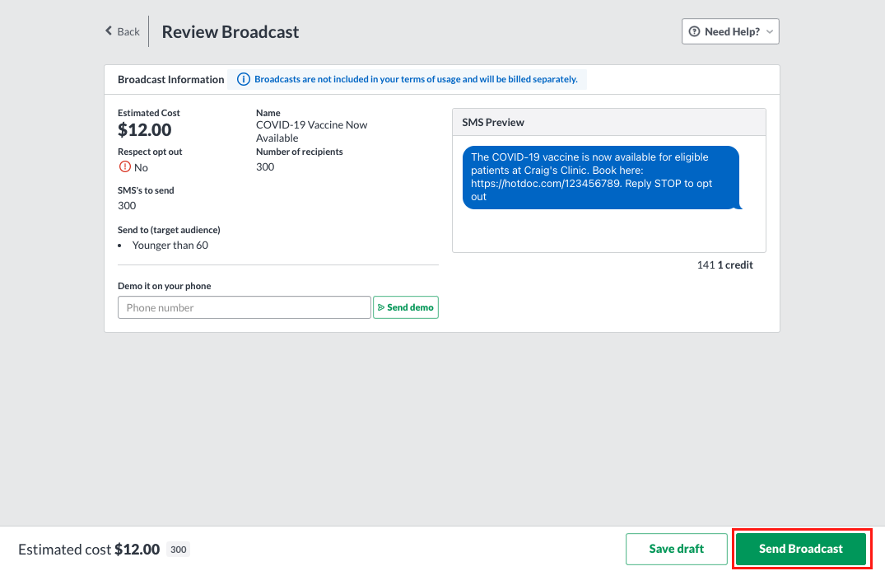Click the Send to (target audience) label
This screenshot has height=571, width=885.
click(x=170, y=230)
